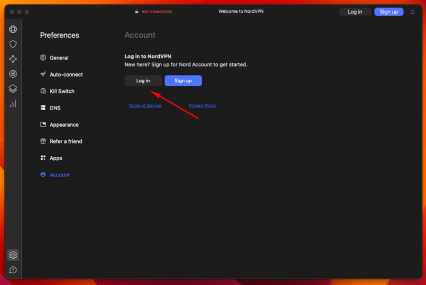Open the globe server map icon

(x=13, y=29)
